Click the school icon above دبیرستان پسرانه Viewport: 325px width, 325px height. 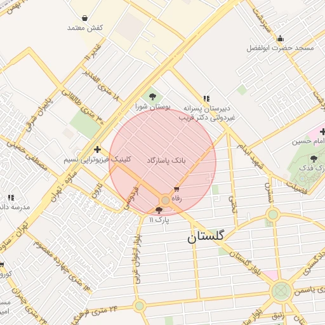[x=206, y=98]
